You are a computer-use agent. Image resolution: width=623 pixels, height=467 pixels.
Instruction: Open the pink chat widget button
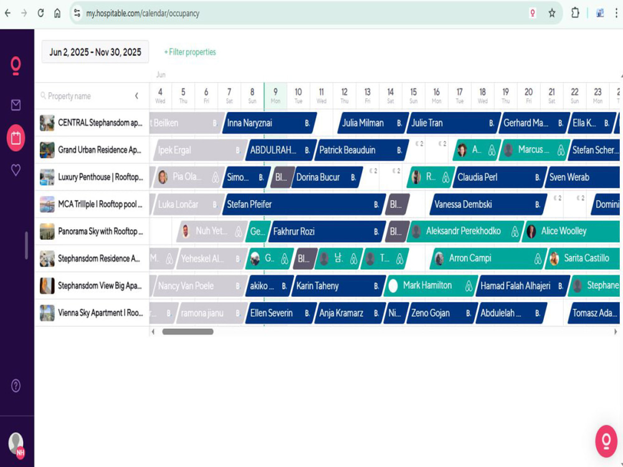pyautogui.click(x=606, y=441)
